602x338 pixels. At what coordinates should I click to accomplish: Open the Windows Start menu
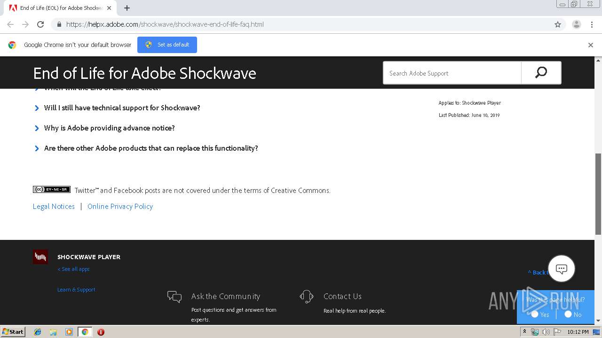click(13, 332)
